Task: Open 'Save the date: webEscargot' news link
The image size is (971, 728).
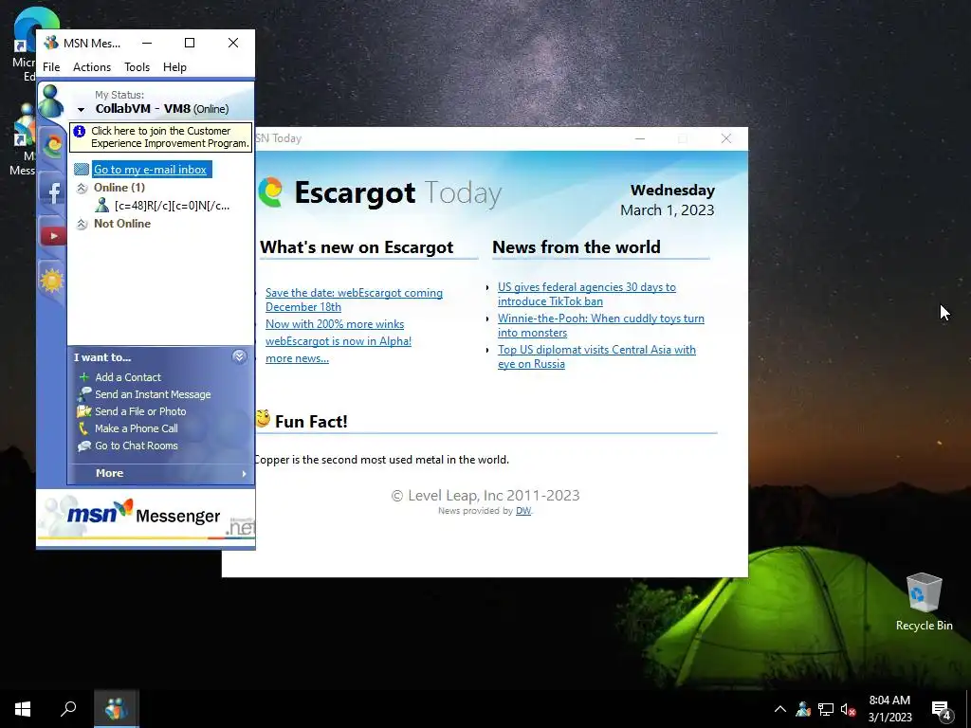Action: 354,300
